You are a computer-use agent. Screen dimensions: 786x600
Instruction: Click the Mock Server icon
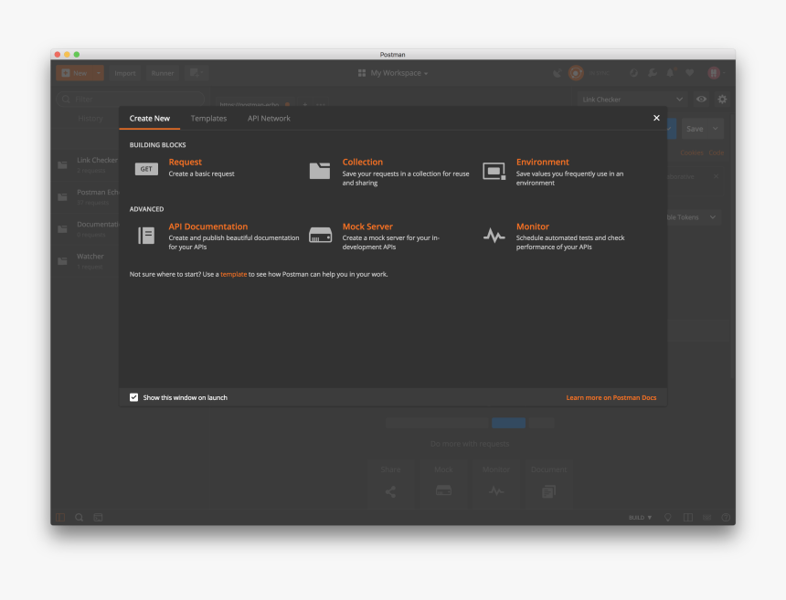(x=320, y=236)
